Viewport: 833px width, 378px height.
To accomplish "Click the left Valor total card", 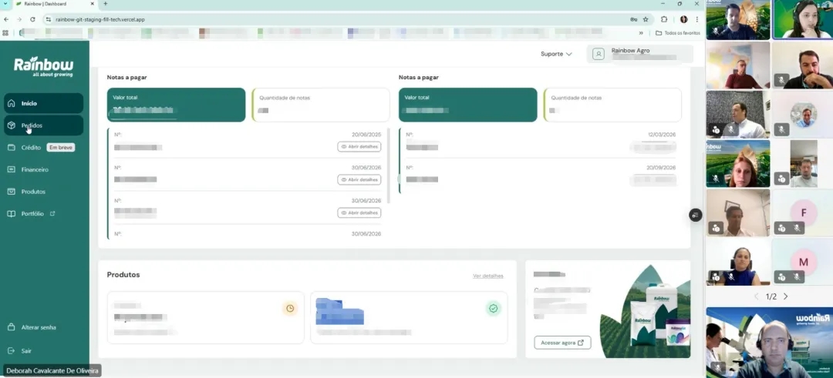I will [x=176, y=105].
